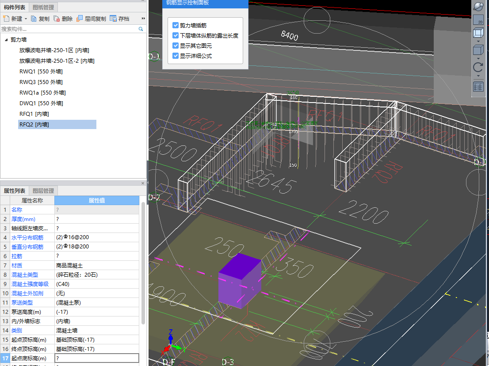Expand the toolbar overflow chevron

[143, 19]
